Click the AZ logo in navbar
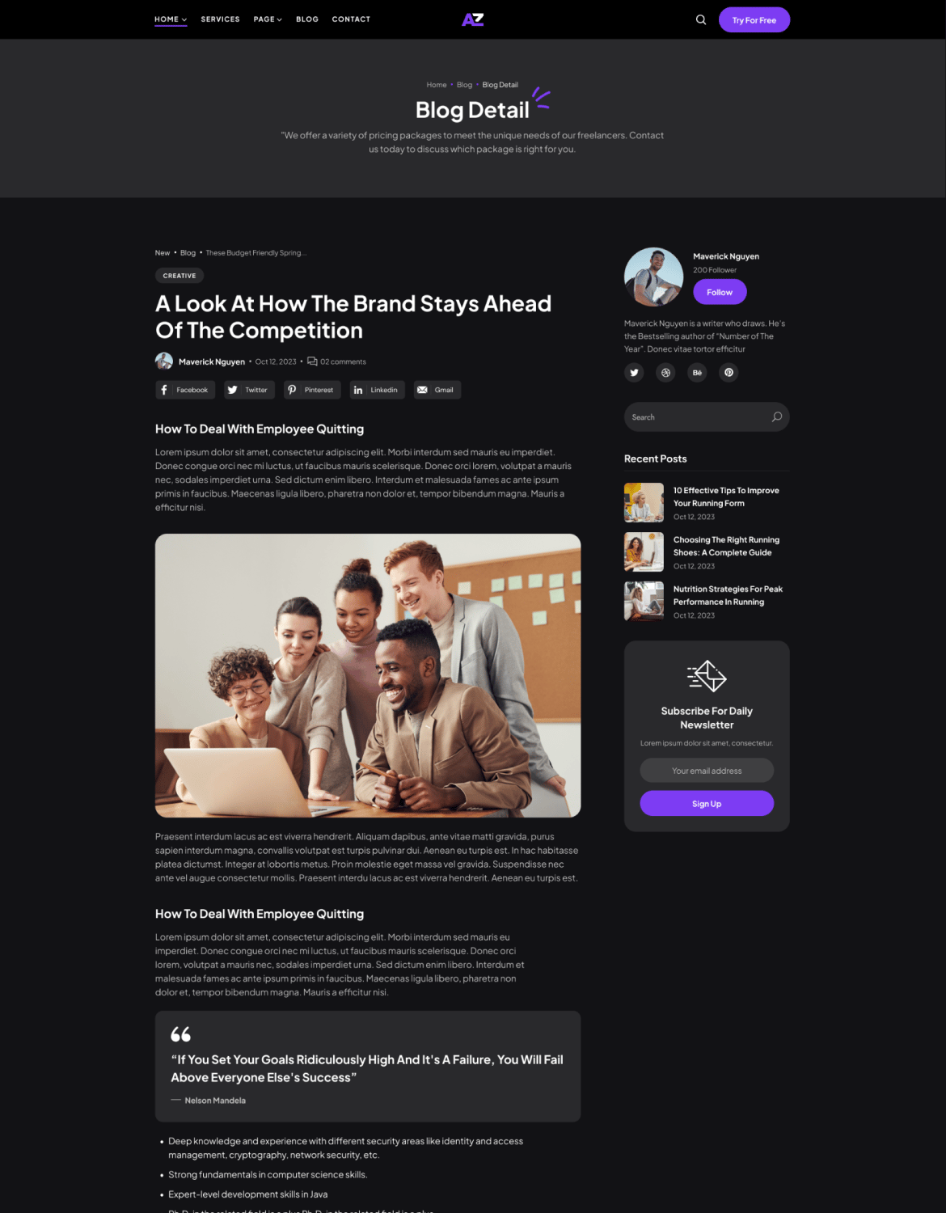 [473, 19]
